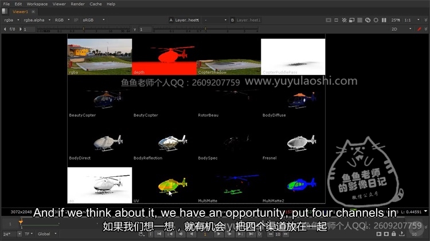The image size is (430, 241).
Task: Adjust the gain slider
Action: 83,29
